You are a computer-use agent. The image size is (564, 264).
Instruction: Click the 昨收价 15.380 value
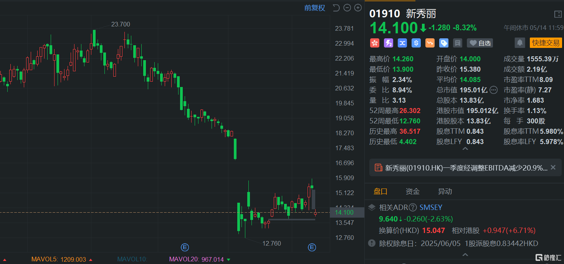tap(470, 69)
